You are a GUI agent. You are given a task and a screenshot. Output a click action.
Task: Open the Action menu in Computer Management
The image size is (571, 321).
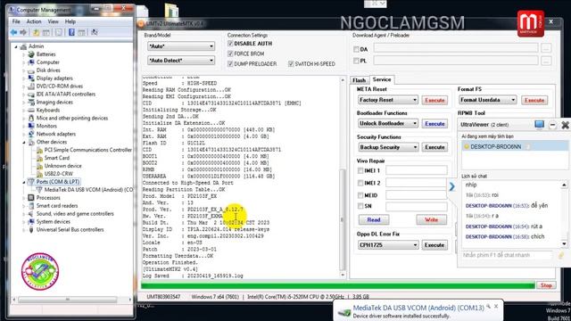pos(34,21)
